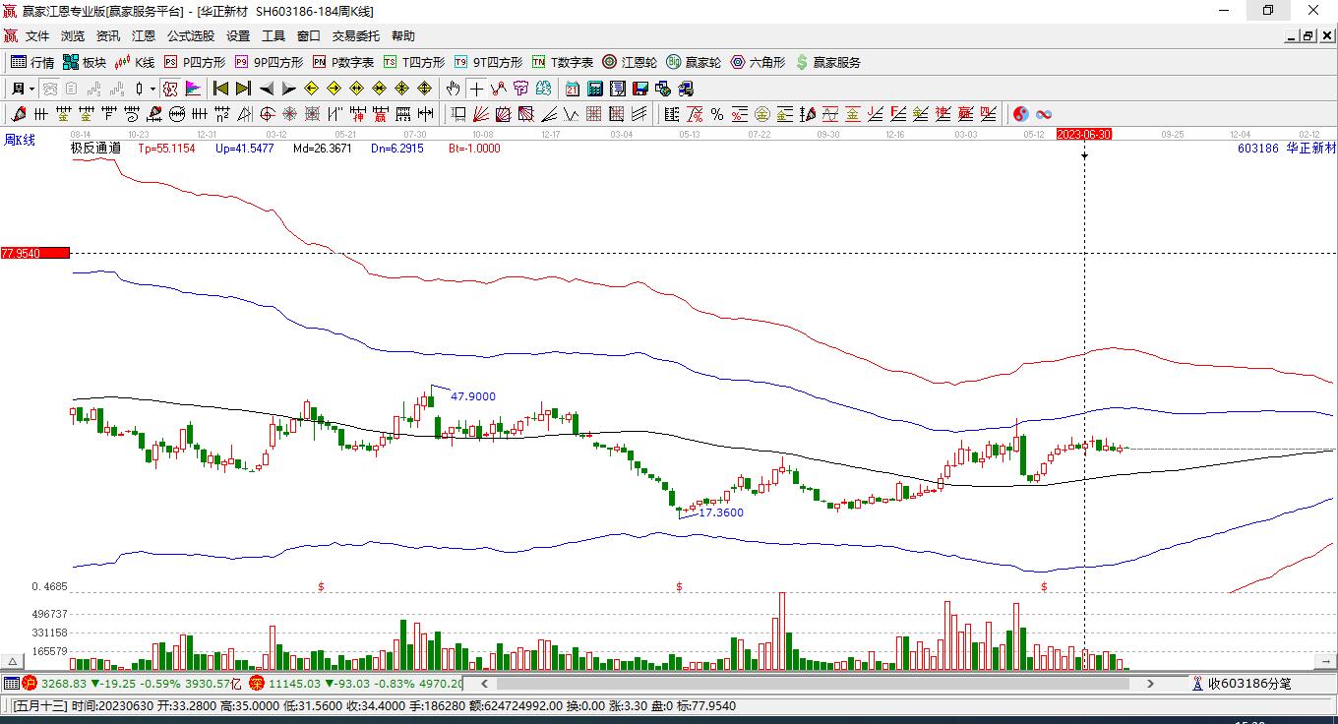The image size is (1338, 724).
Task: Open the 行情 market quotes view
Action: tap(32, 62)
